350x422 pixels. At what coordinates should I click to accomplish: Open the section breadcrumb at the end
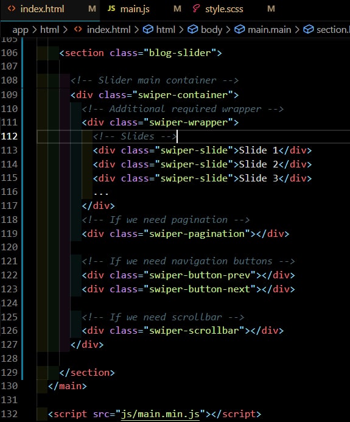click(x=333, y=30)
